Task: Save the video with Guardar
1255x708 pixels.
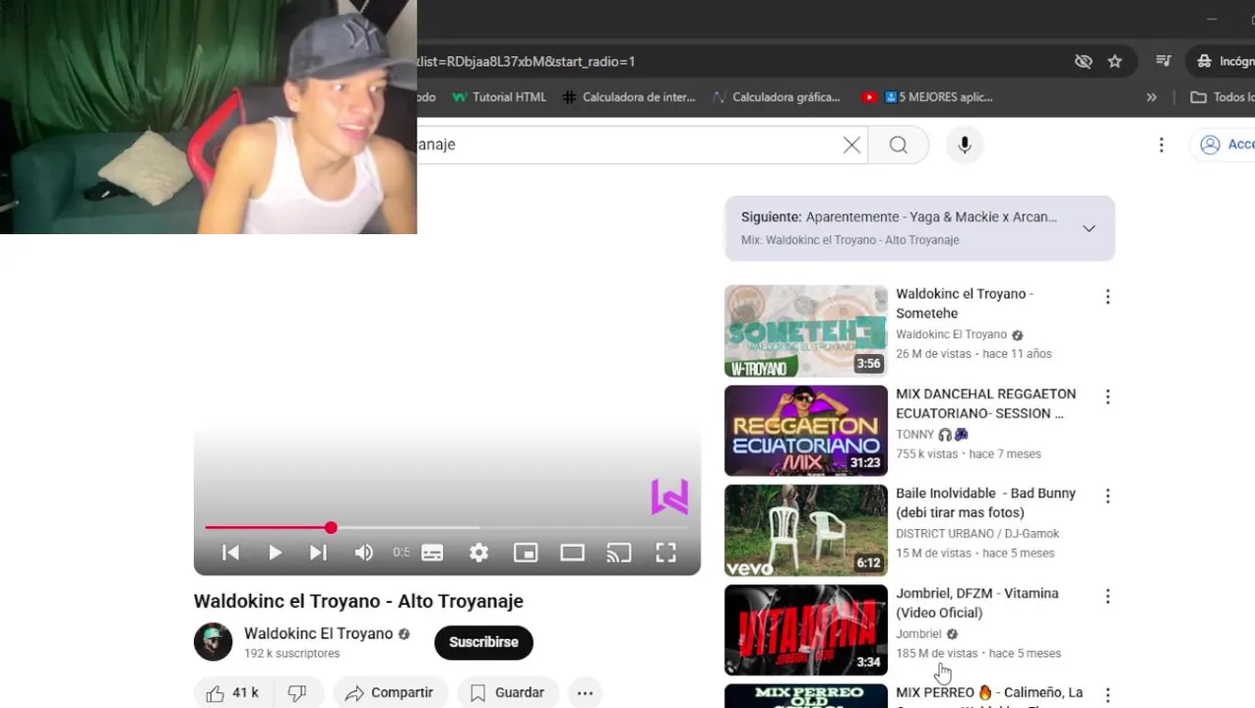Action: click(x=508, y=693)
